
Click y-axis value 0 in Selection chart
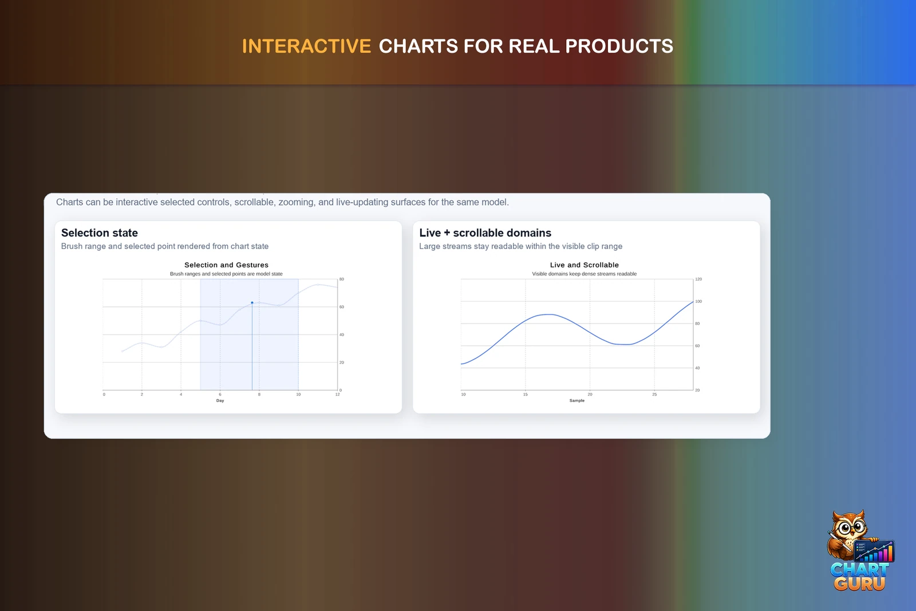(341, 391)
